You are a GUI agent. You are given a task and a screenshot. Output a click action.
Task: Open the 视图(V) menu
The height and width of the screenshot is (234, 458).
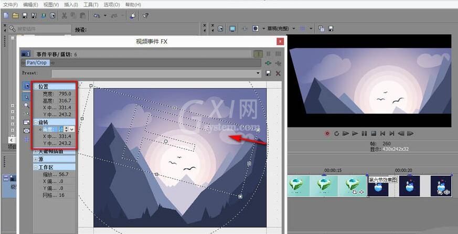(x=51, y=5)
